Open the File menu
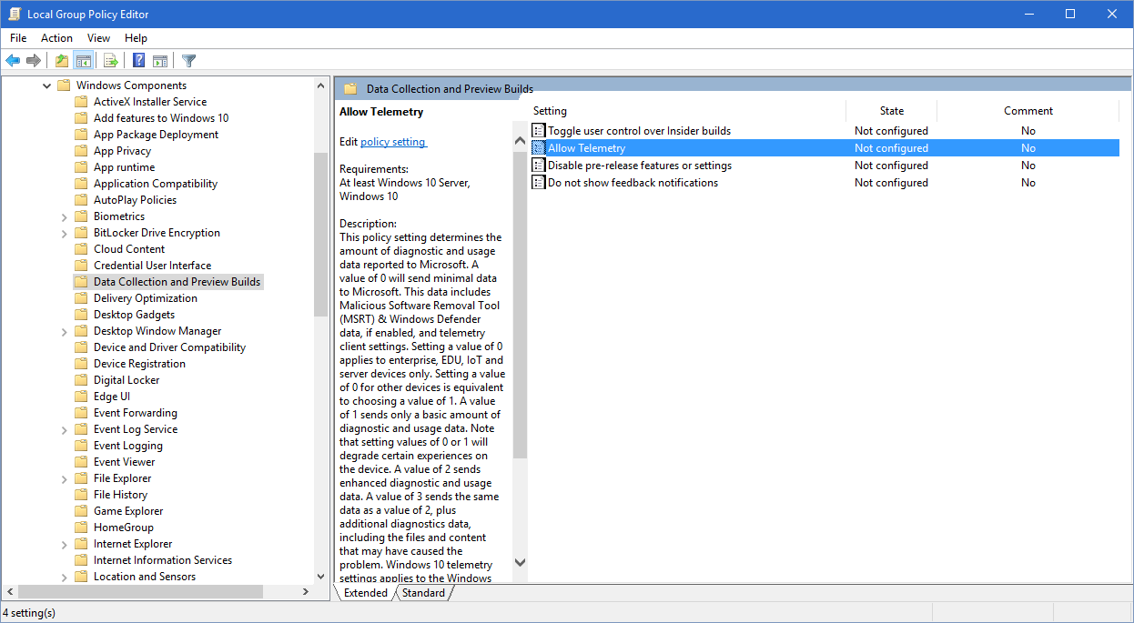 [18, 38]
